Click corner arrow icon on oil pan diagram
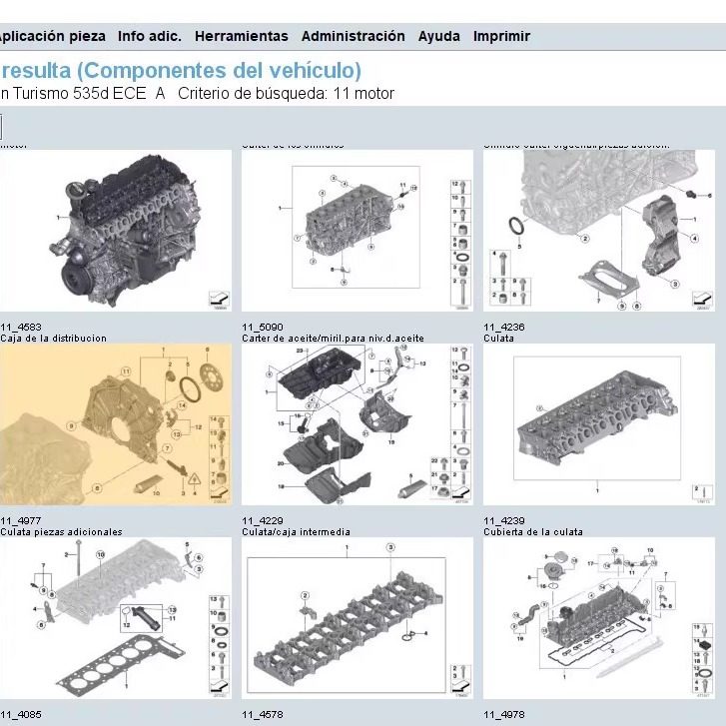The image size is (726, 726). [x=460, y=492]
